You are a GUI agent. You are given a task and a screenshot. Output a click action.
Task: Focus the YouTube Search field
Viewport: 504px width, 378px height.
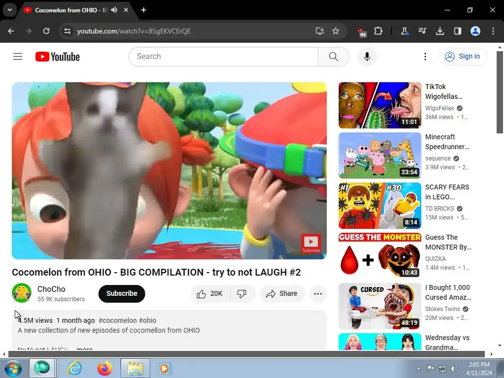[223, 57]
